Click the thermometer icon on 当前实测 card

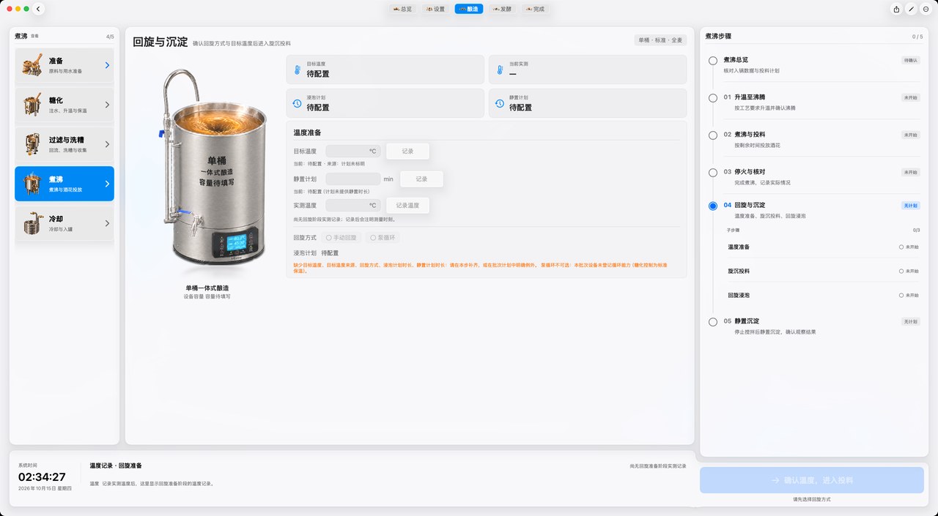point(499,70)
